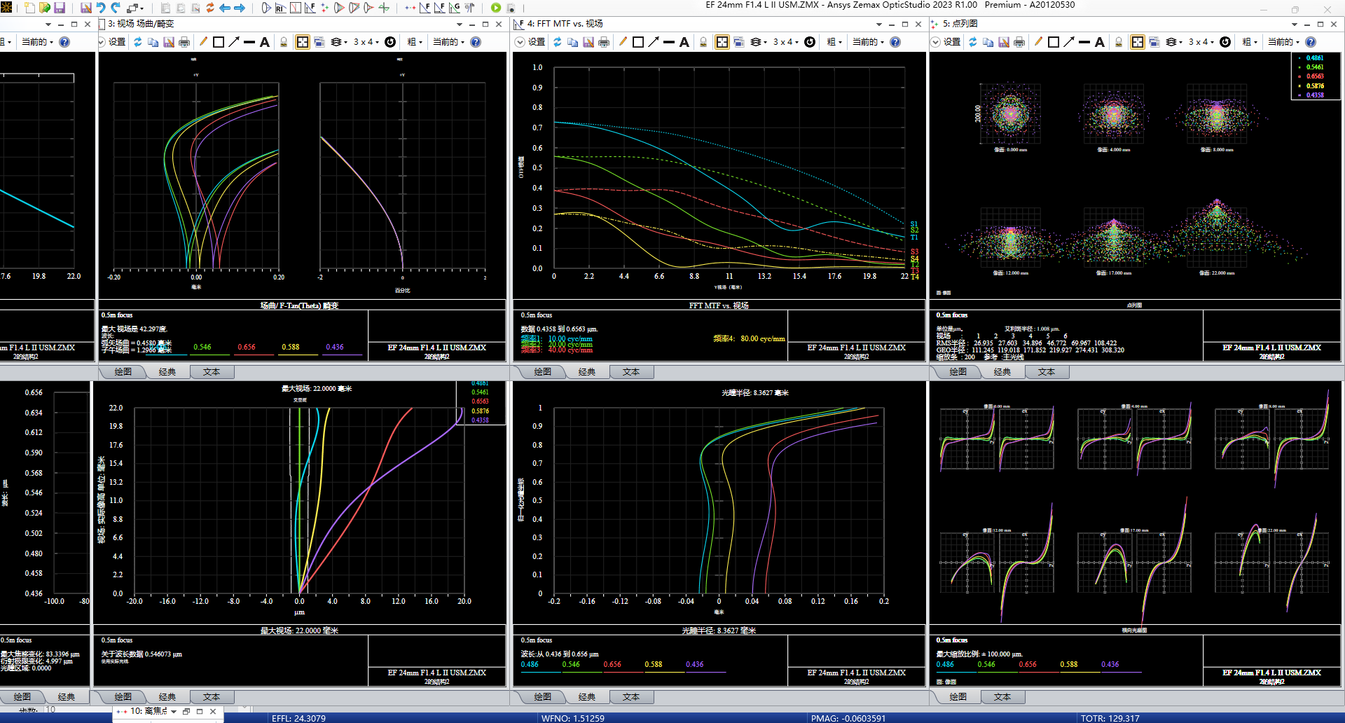Open 当前的 configuration dropdown in Field Curvature window
Viewport: 1345px width, 723px height.
pyautogui.click(x=448, y=42)
